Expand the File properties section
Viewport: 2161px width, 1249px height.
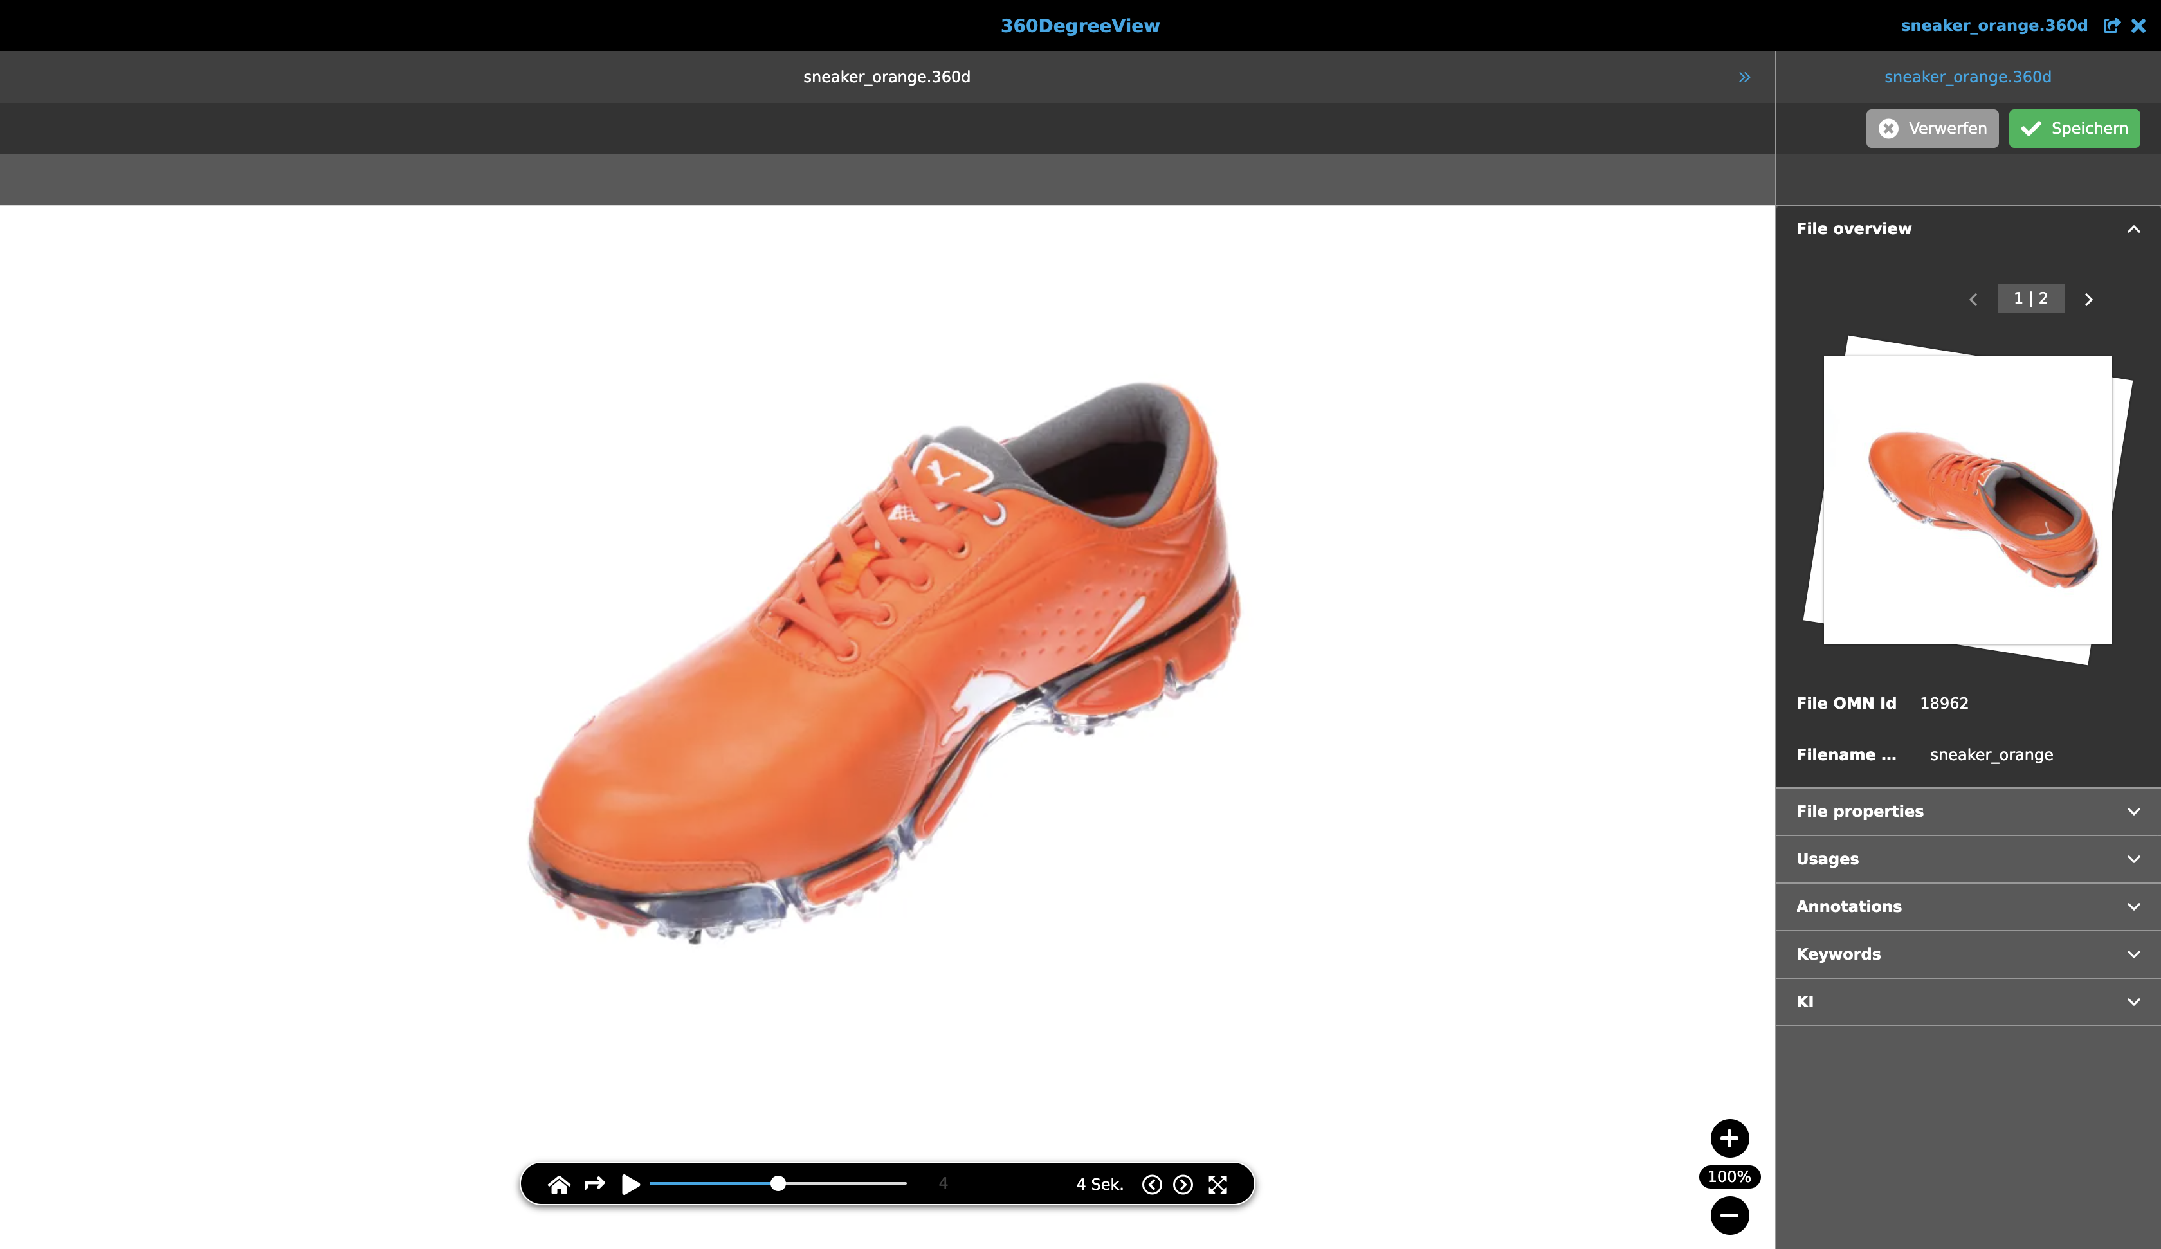tap(2133, 812)
